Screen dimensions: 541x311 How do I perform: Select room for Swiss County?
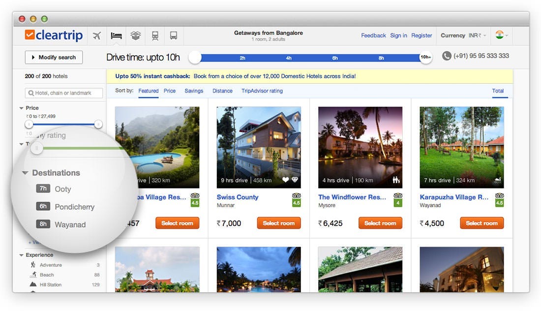coord(279,223)
